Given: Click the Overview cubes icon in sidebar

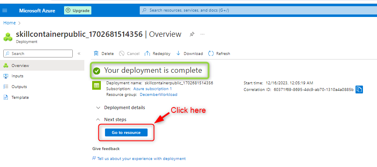Looking at the screenshot, I should tap(6, 65).
